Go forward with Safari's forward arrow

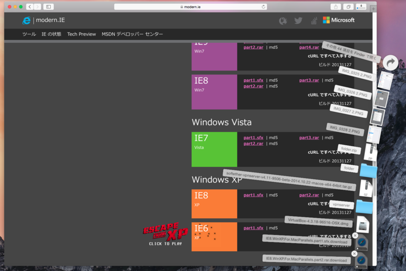tap(37, 7)
